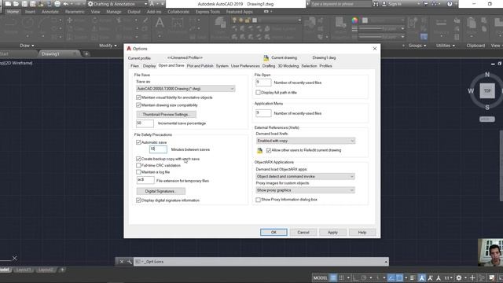Select the Move tool in the Modify panel
The height and width of the screenshot is (283, 503).
pos(70,20)
